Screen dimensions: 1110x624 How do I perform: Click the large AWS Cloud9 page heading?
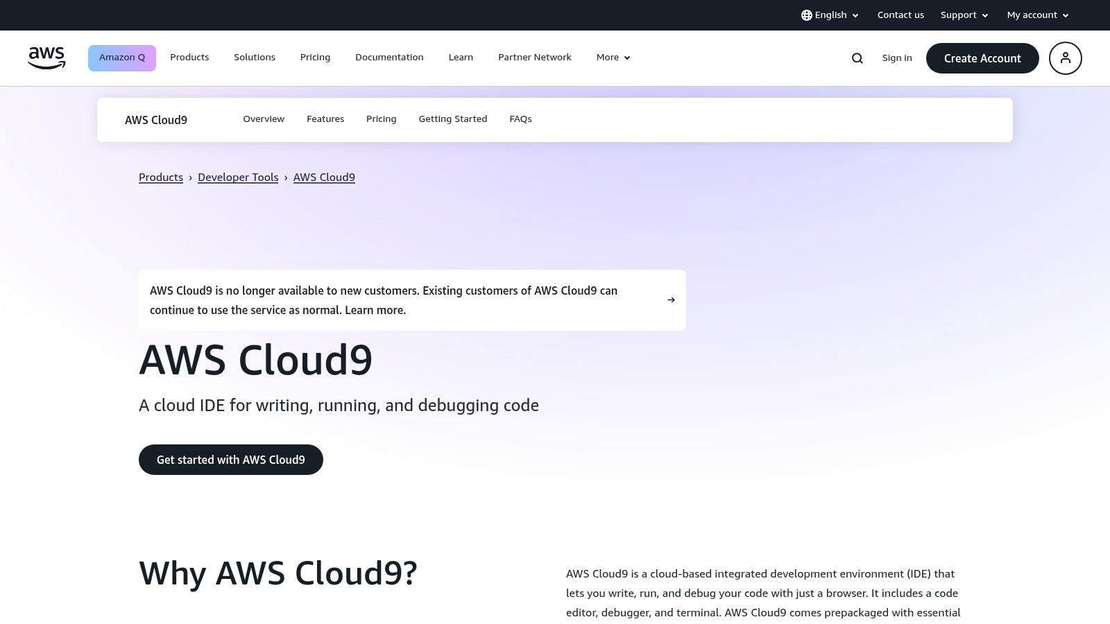click(x=256, y=360)
